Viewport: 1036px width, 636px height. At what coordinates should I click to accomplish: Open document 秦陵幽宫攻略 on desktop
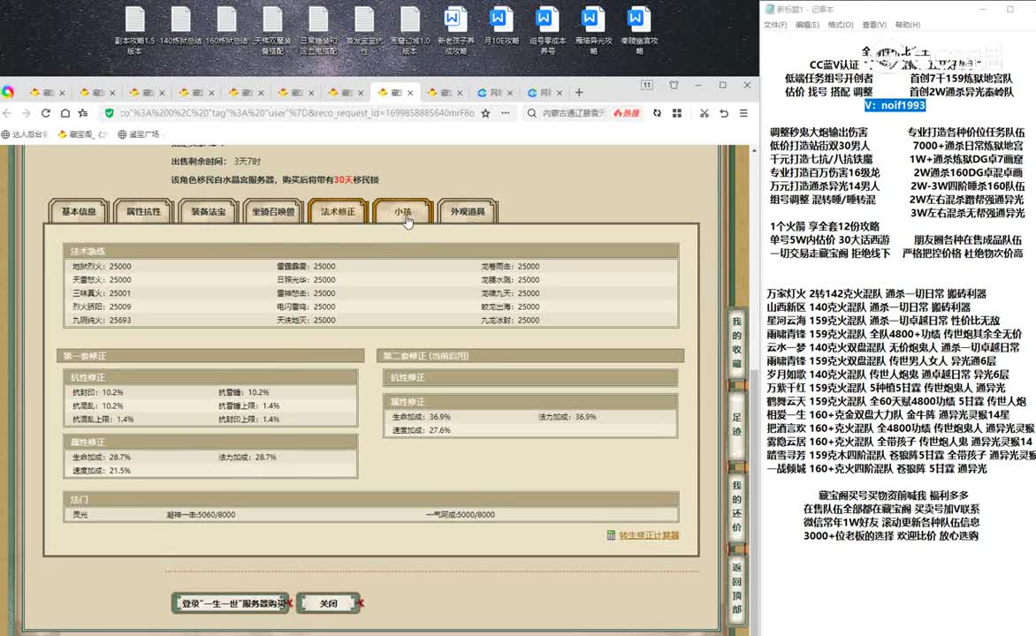(x=639, y=30)
